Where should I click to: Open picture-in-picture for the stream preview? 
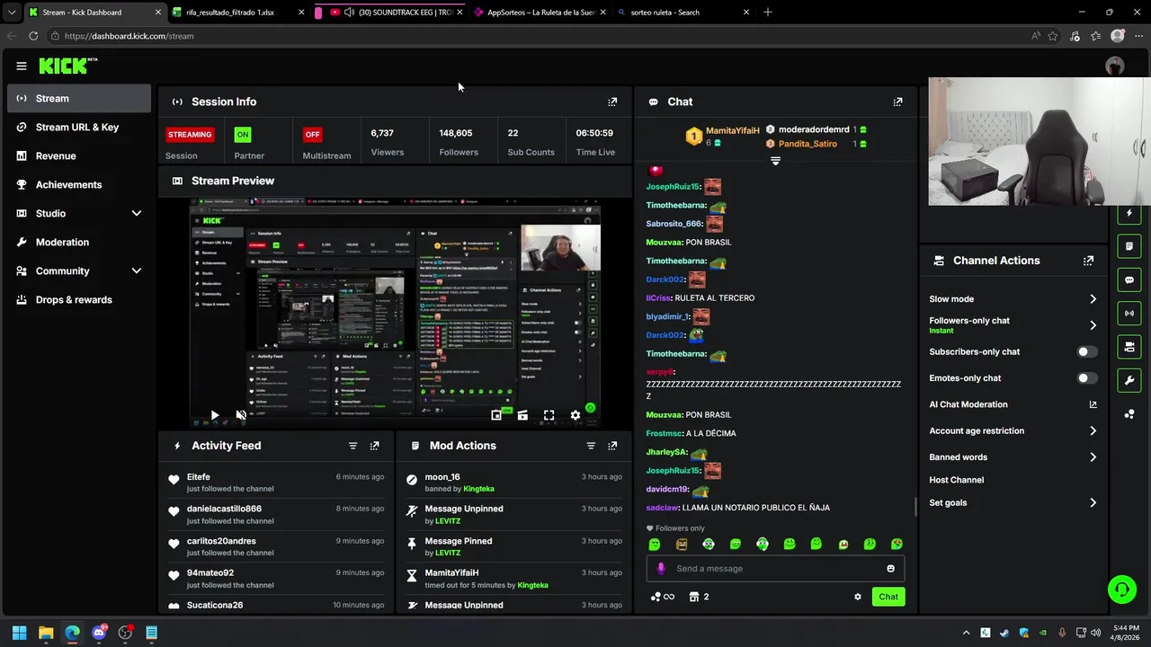(496, 415)
